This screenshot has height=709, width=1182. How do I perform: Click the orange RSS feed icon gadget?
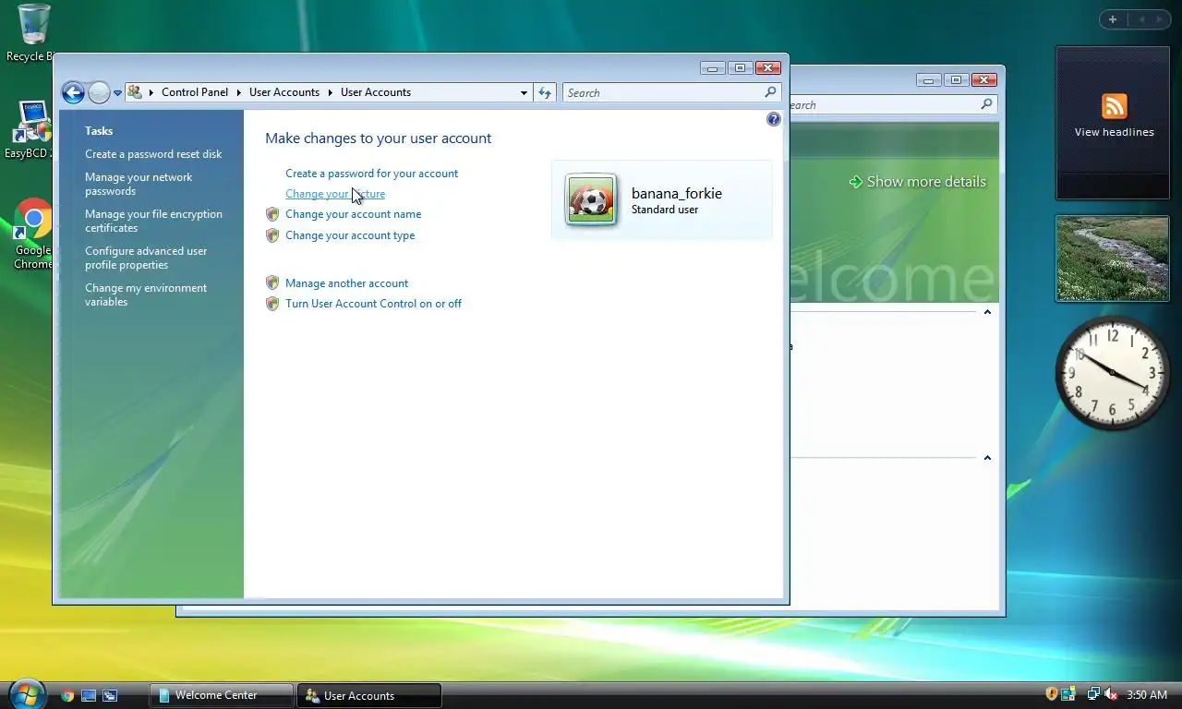click(1115, 106)
